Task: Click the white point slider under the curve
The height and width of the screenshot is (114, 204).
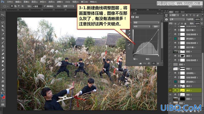Action: coord(158,56)
